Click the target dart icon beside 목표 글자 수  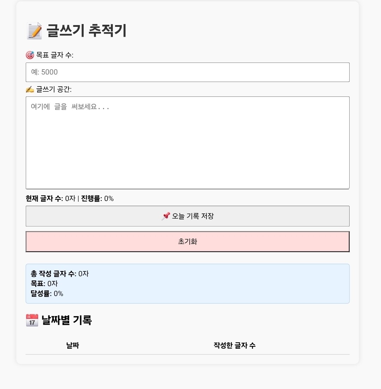30,55
